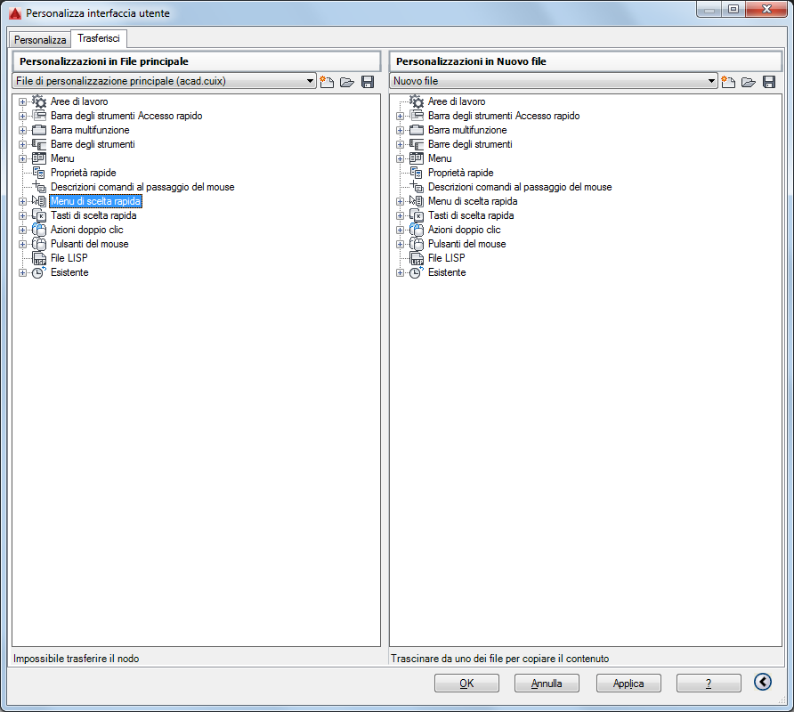Expand Menu node in right tree

point(400,159)
